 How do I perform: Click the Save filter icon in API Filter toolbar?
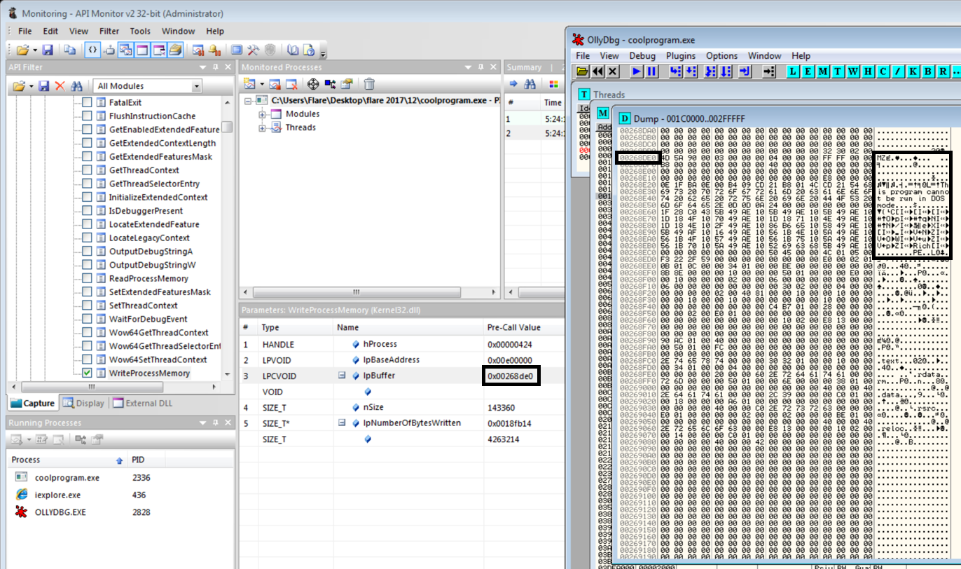pos(43,85)
